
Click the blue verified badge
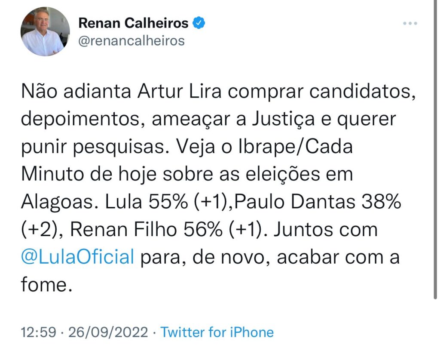198,23
